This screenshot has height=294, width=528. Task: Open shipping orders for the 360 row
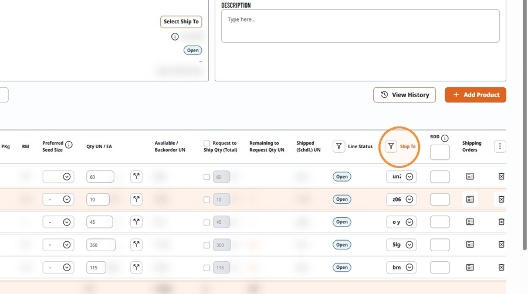click(470, 245)
